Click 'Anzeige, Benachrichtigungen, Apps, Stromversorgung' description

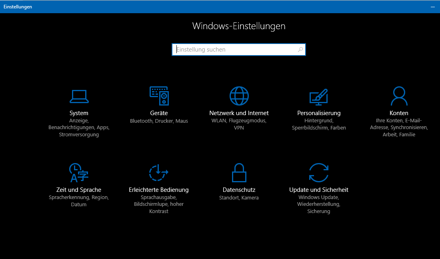79,128
